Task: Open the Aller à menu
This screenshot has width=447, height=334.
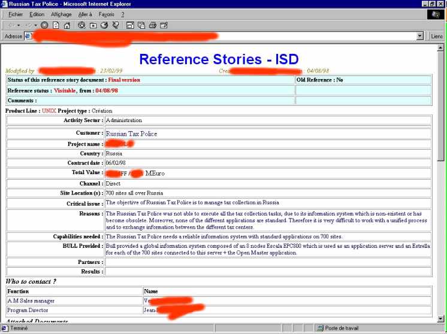Action: click(x=85, y=14)
